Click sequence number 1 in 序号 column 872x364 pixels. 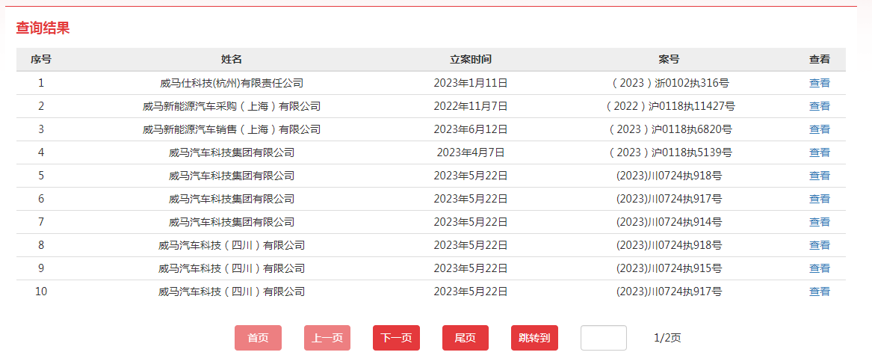point(41,84)
